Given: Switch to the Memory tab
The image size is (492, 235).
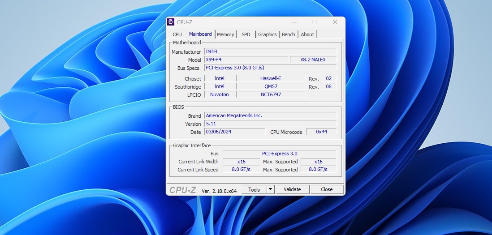Looking at the screenshot, I should 225,34.
